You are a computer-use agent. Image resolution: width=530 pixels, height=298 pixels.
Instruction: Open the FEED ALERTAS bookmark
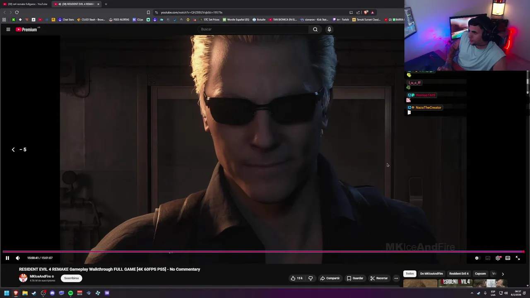point(119,19)
